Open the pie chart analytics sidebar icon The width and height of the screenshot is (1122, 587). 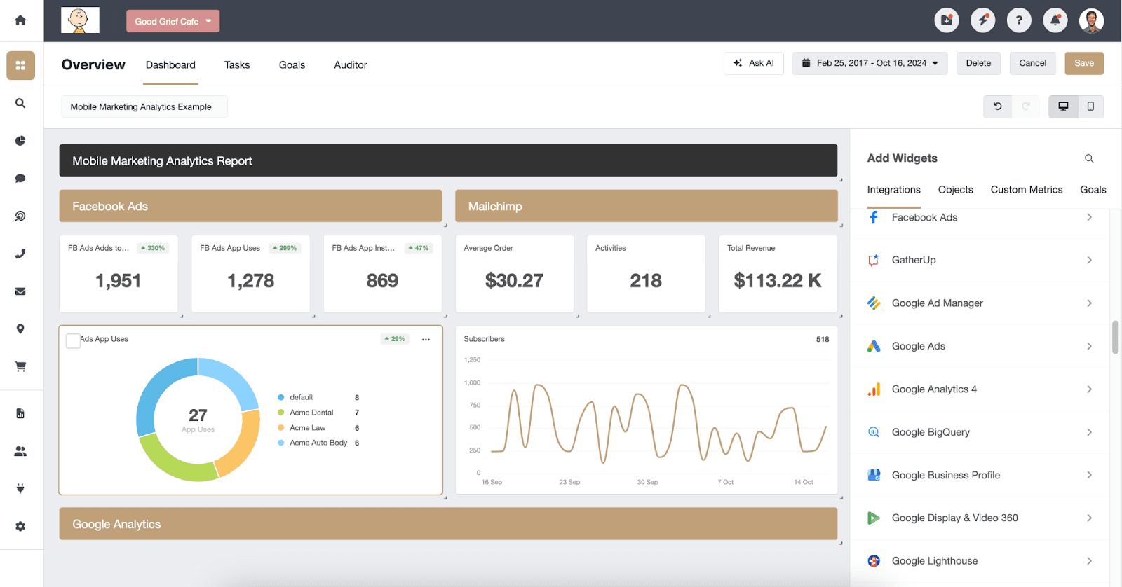(20, 141)
